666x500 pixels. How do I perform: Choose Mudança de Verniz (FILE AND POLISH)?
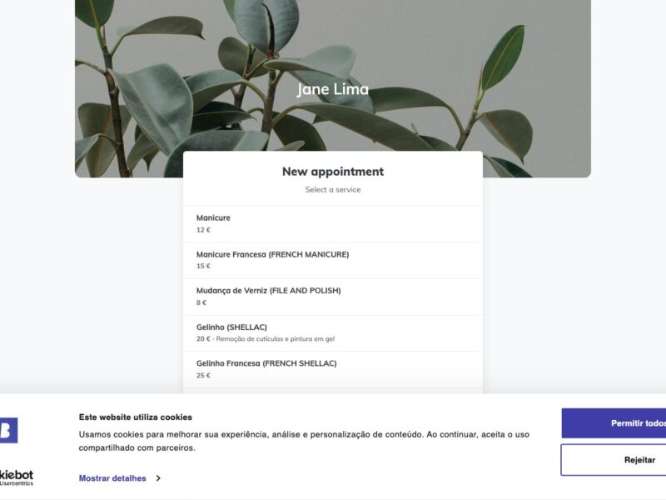(332, 297)
